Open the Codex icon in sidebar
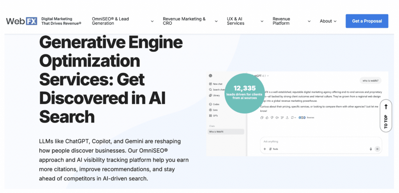 point(210,104)
